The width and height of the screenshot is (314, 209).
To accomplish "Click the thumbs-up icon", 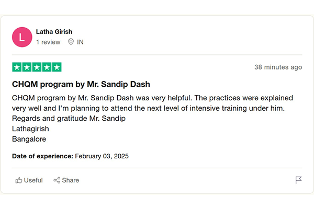I will [19, 180].
